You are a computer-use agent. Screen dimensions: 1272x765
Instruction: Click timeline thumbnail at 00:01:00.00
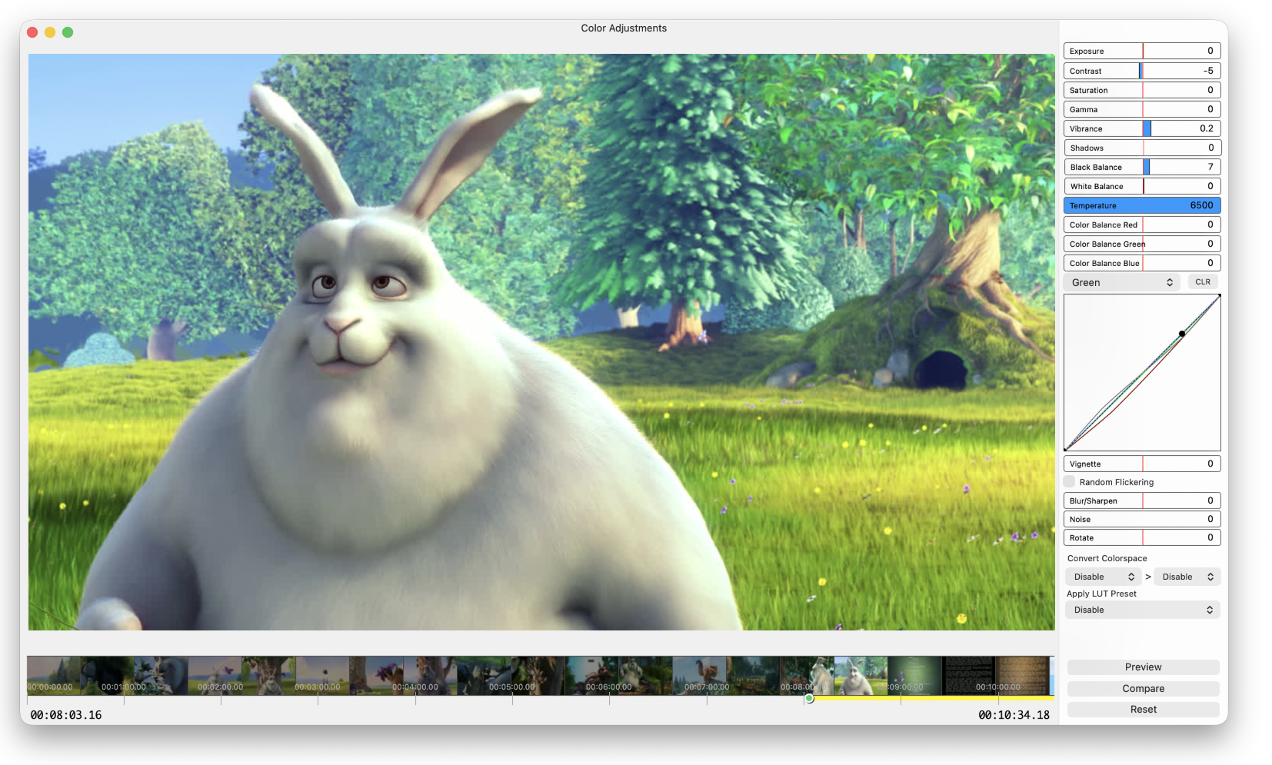pos(108,676)
